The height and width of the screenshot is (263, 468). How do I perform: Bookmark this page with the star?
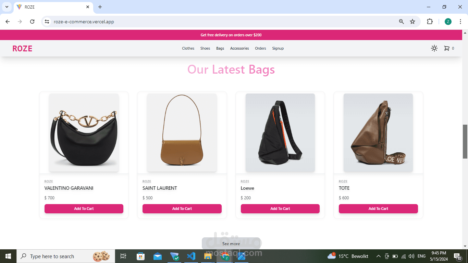[x=412, y=22]
